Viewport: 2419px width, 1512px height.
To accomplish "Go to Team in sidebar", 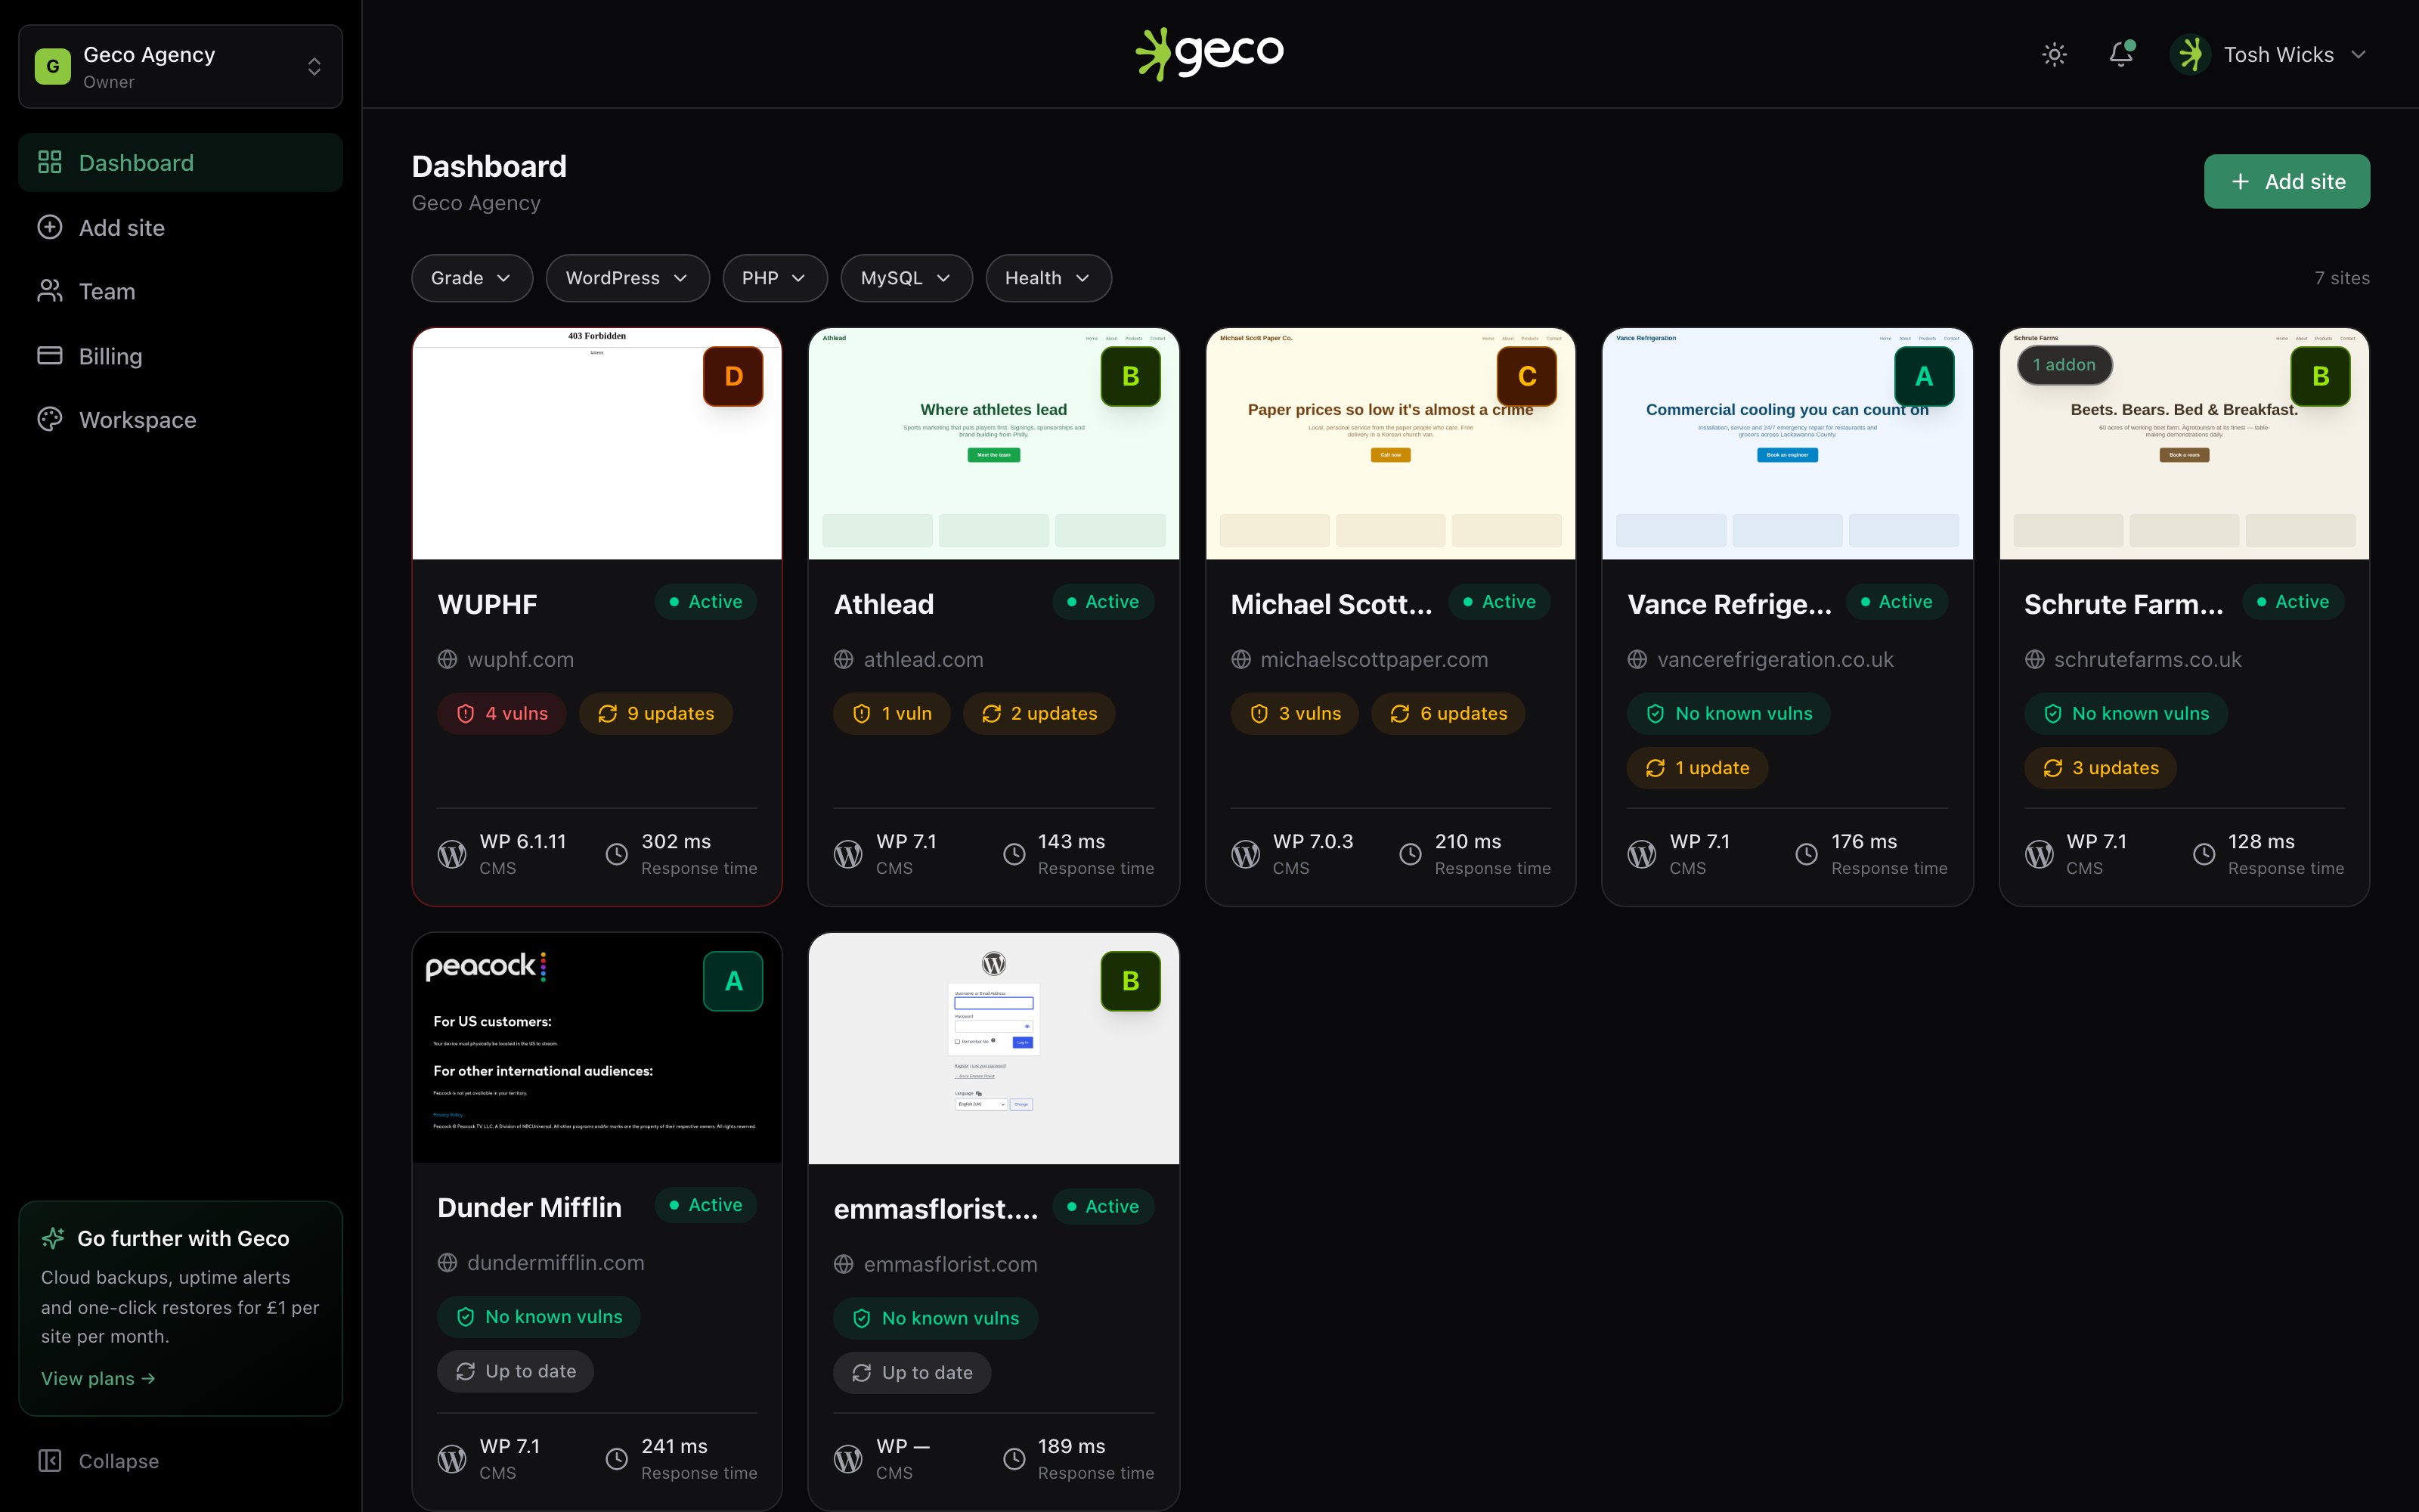I will (180, 291).
